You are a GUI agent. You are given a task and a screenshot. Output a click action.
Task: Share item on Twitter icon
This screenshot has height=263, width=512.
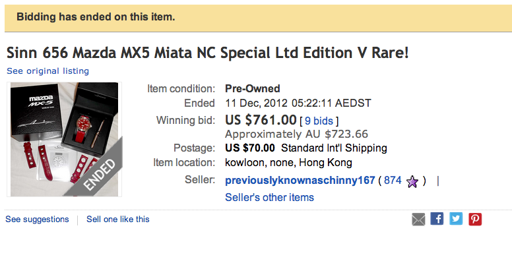click(x=456, y=219)
